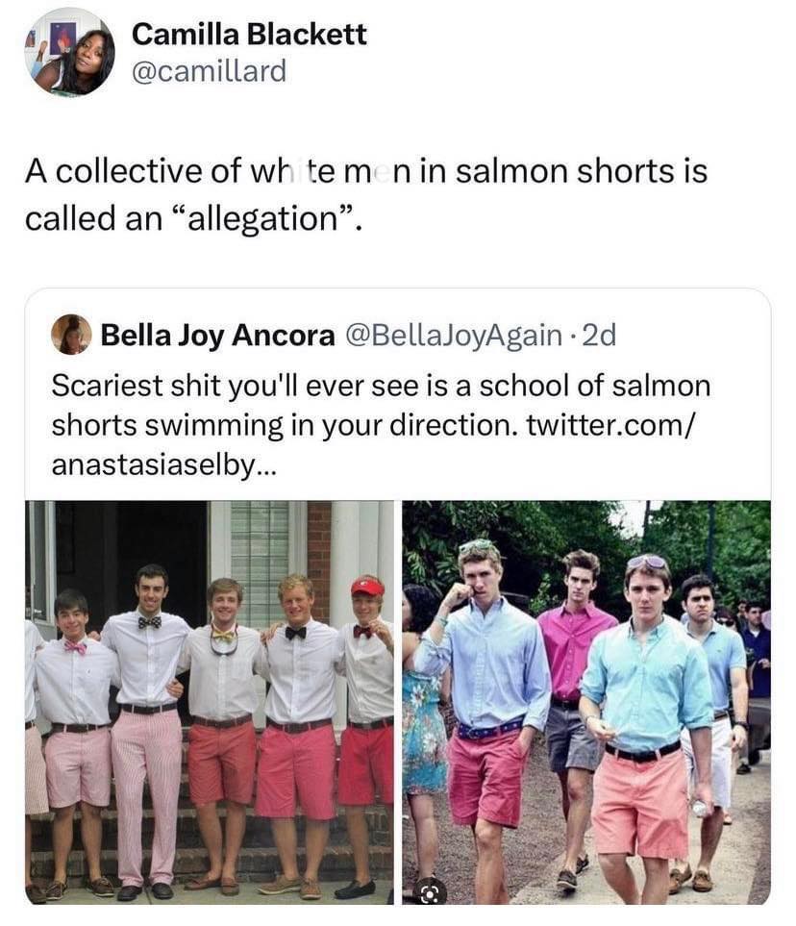This screenshot has width=796, height=926.
Task: Open the left photo of men in bow ties
Action: click(x=209, y=701)
